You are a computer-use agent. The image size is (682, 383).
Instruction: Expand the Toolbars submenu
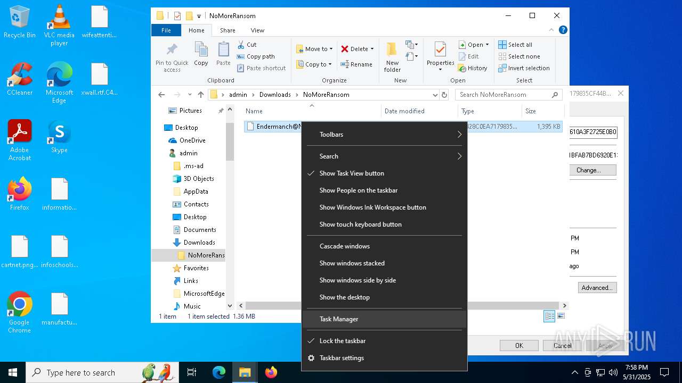(x=384, y=135)
